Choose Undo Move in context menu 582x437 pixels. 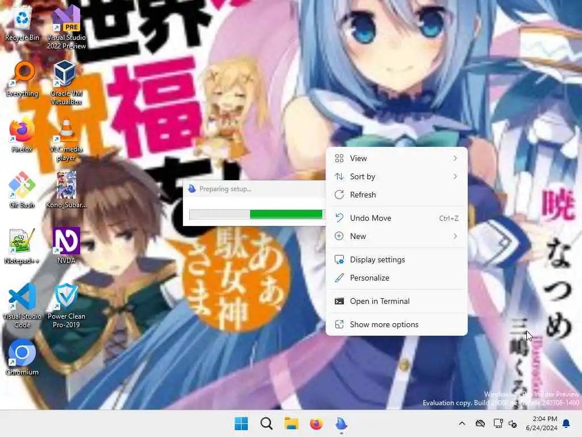(396, 218)
